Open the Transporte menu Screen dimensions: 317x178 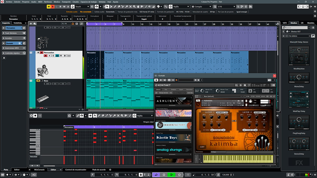point(66,2)
